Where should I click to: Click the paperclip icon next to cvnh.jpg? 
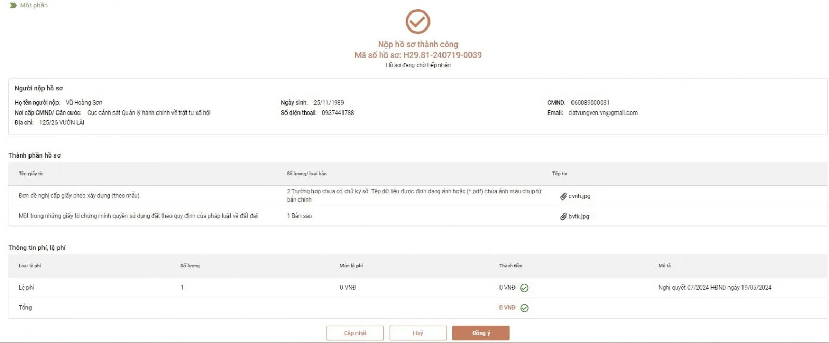coord(563,196)
